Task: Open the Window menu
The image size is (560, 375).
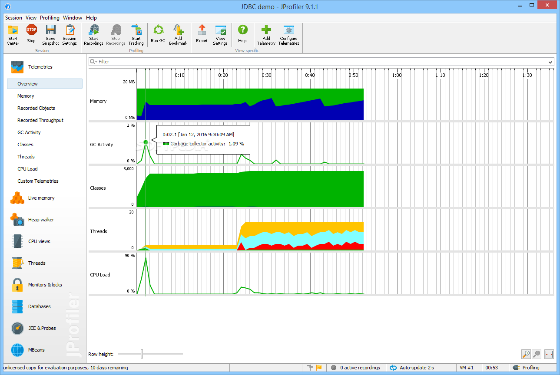Action: coord(73,18)
